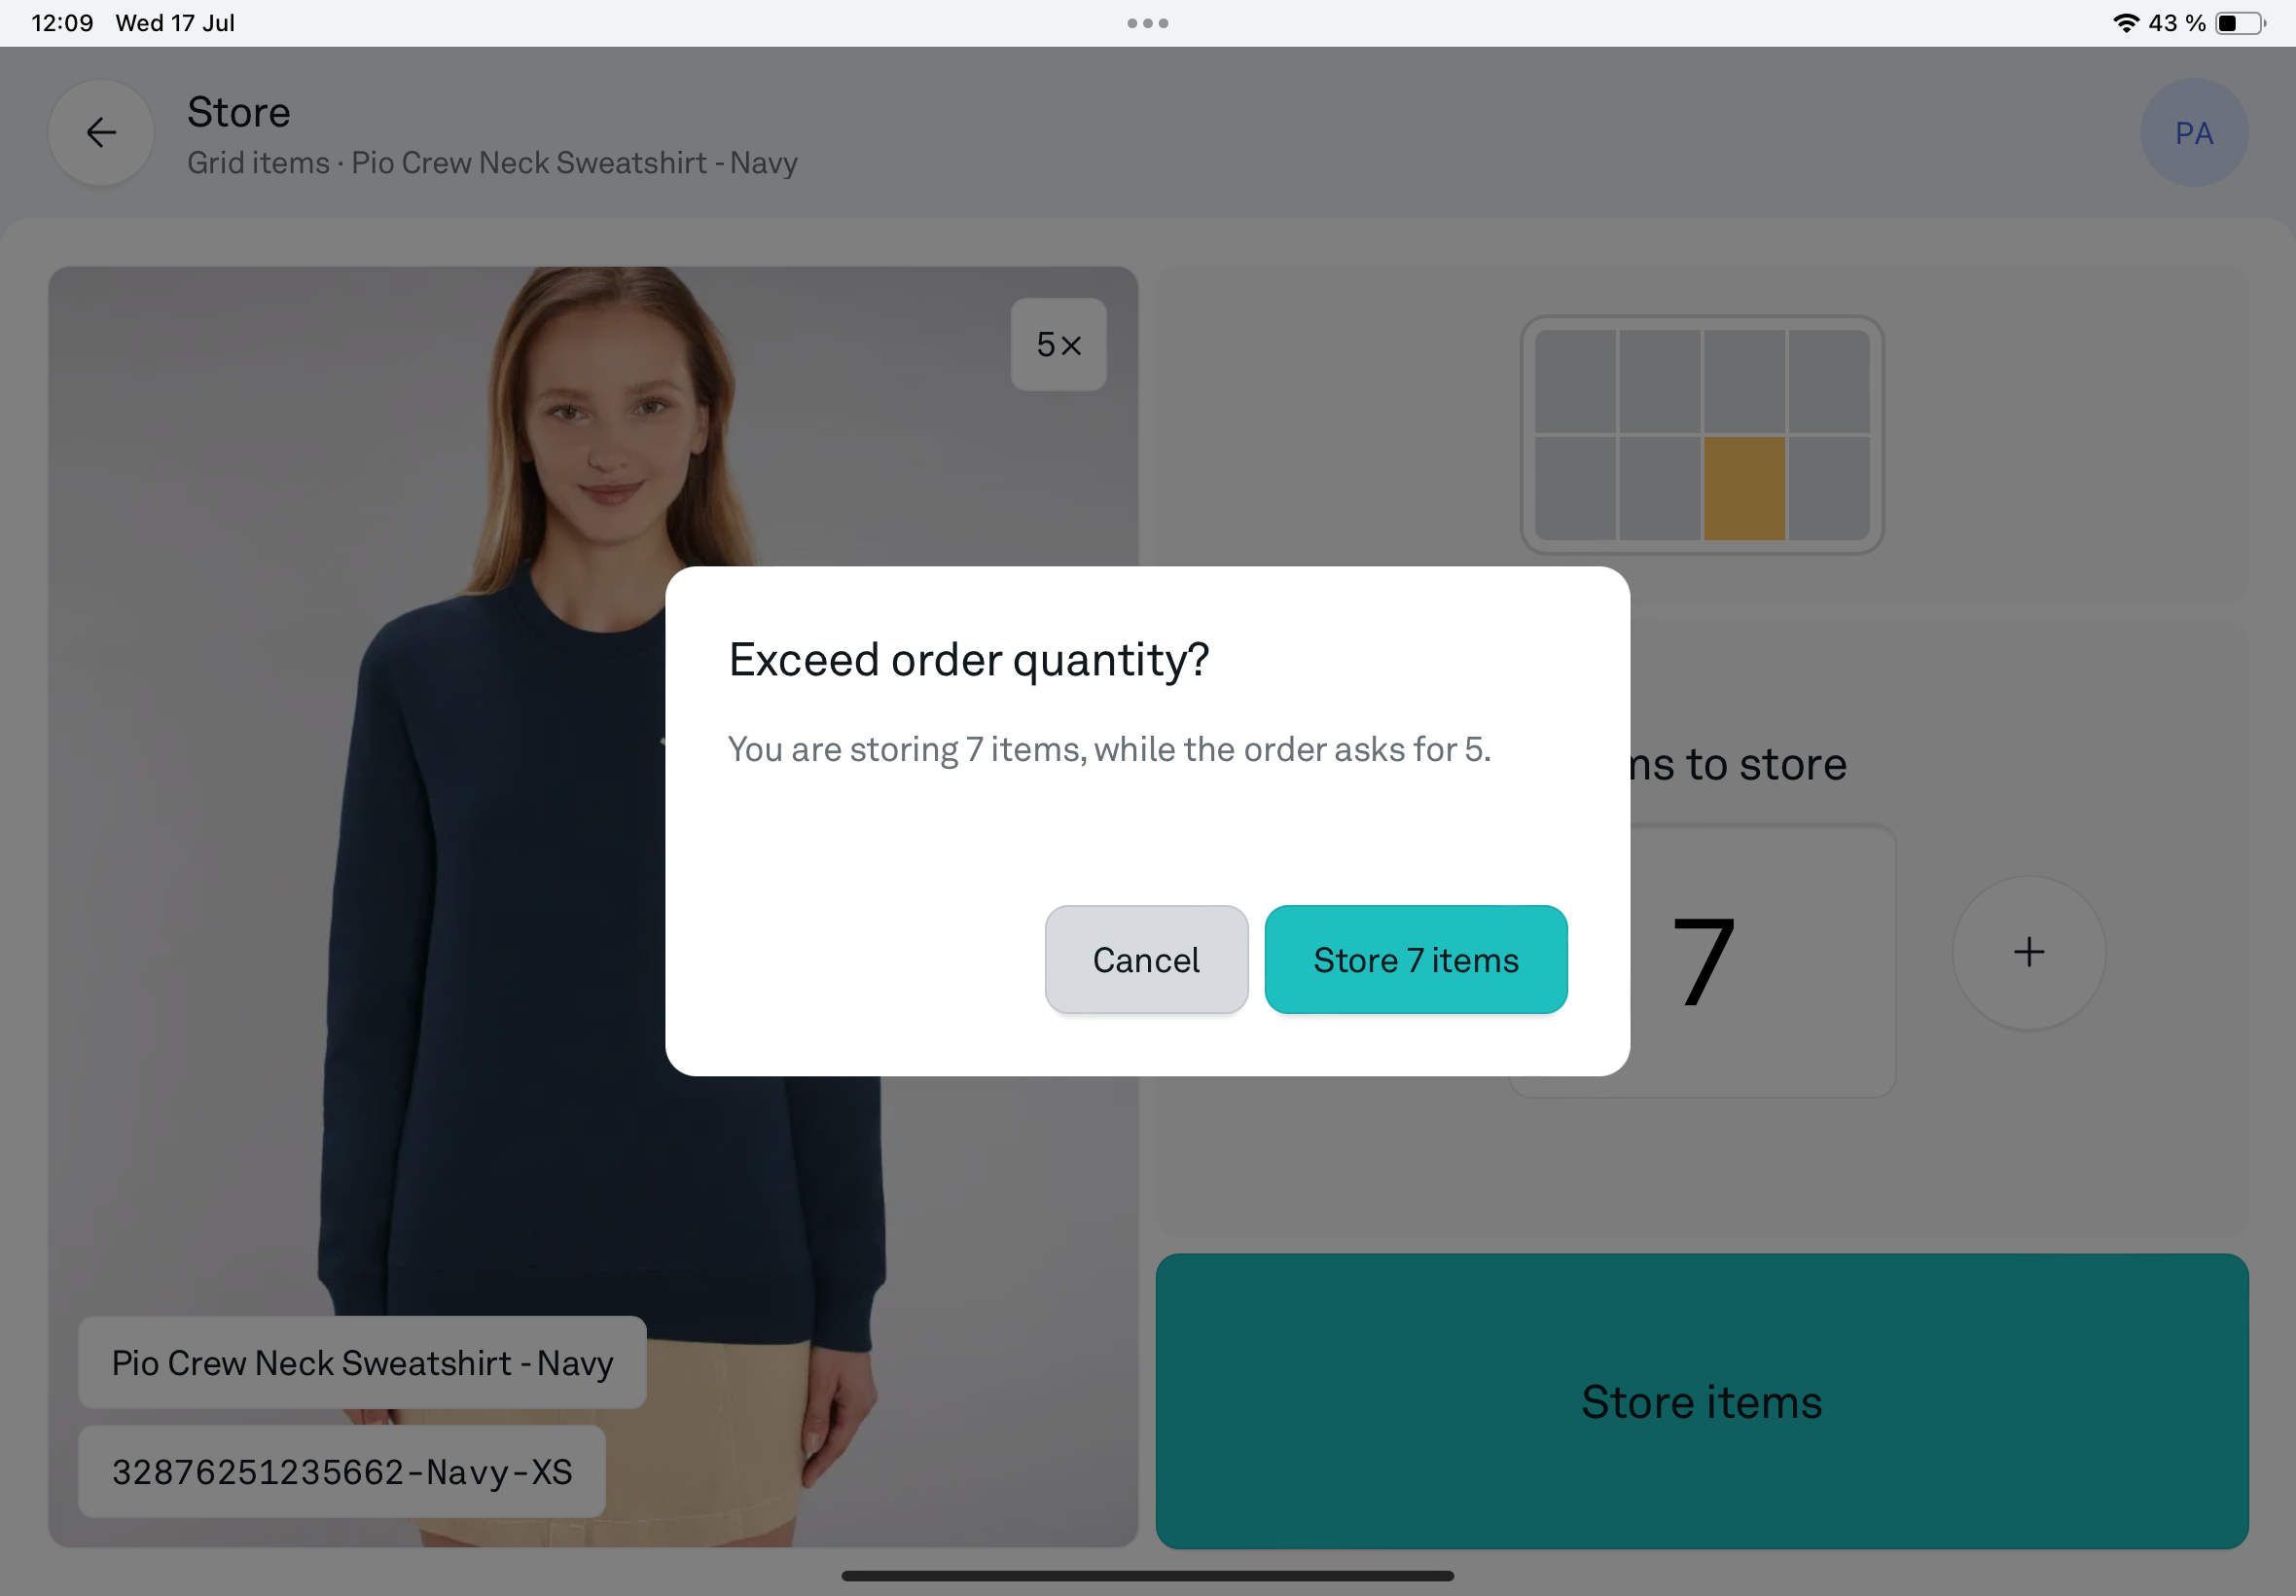Select the top-left grid compartment
Image resolution: width=2296 pixels, height=1596 pixels.
[x=1575, y=381]
